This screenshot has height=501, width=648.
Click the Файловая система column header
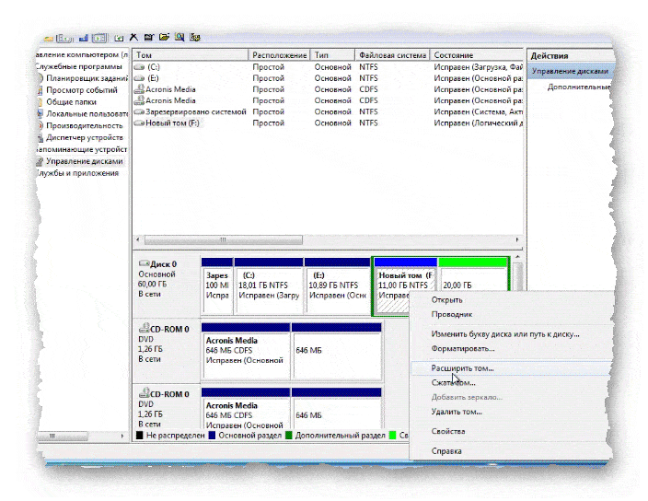392,55
